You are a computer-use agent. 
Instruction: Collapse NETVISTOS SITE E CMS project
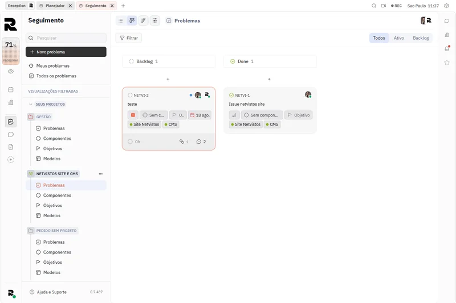(31, 174)
